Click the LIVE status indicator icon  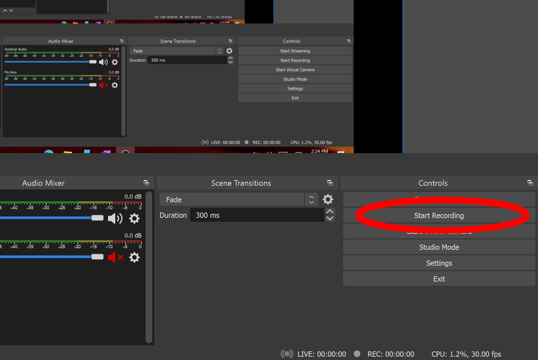coord(286,353)
